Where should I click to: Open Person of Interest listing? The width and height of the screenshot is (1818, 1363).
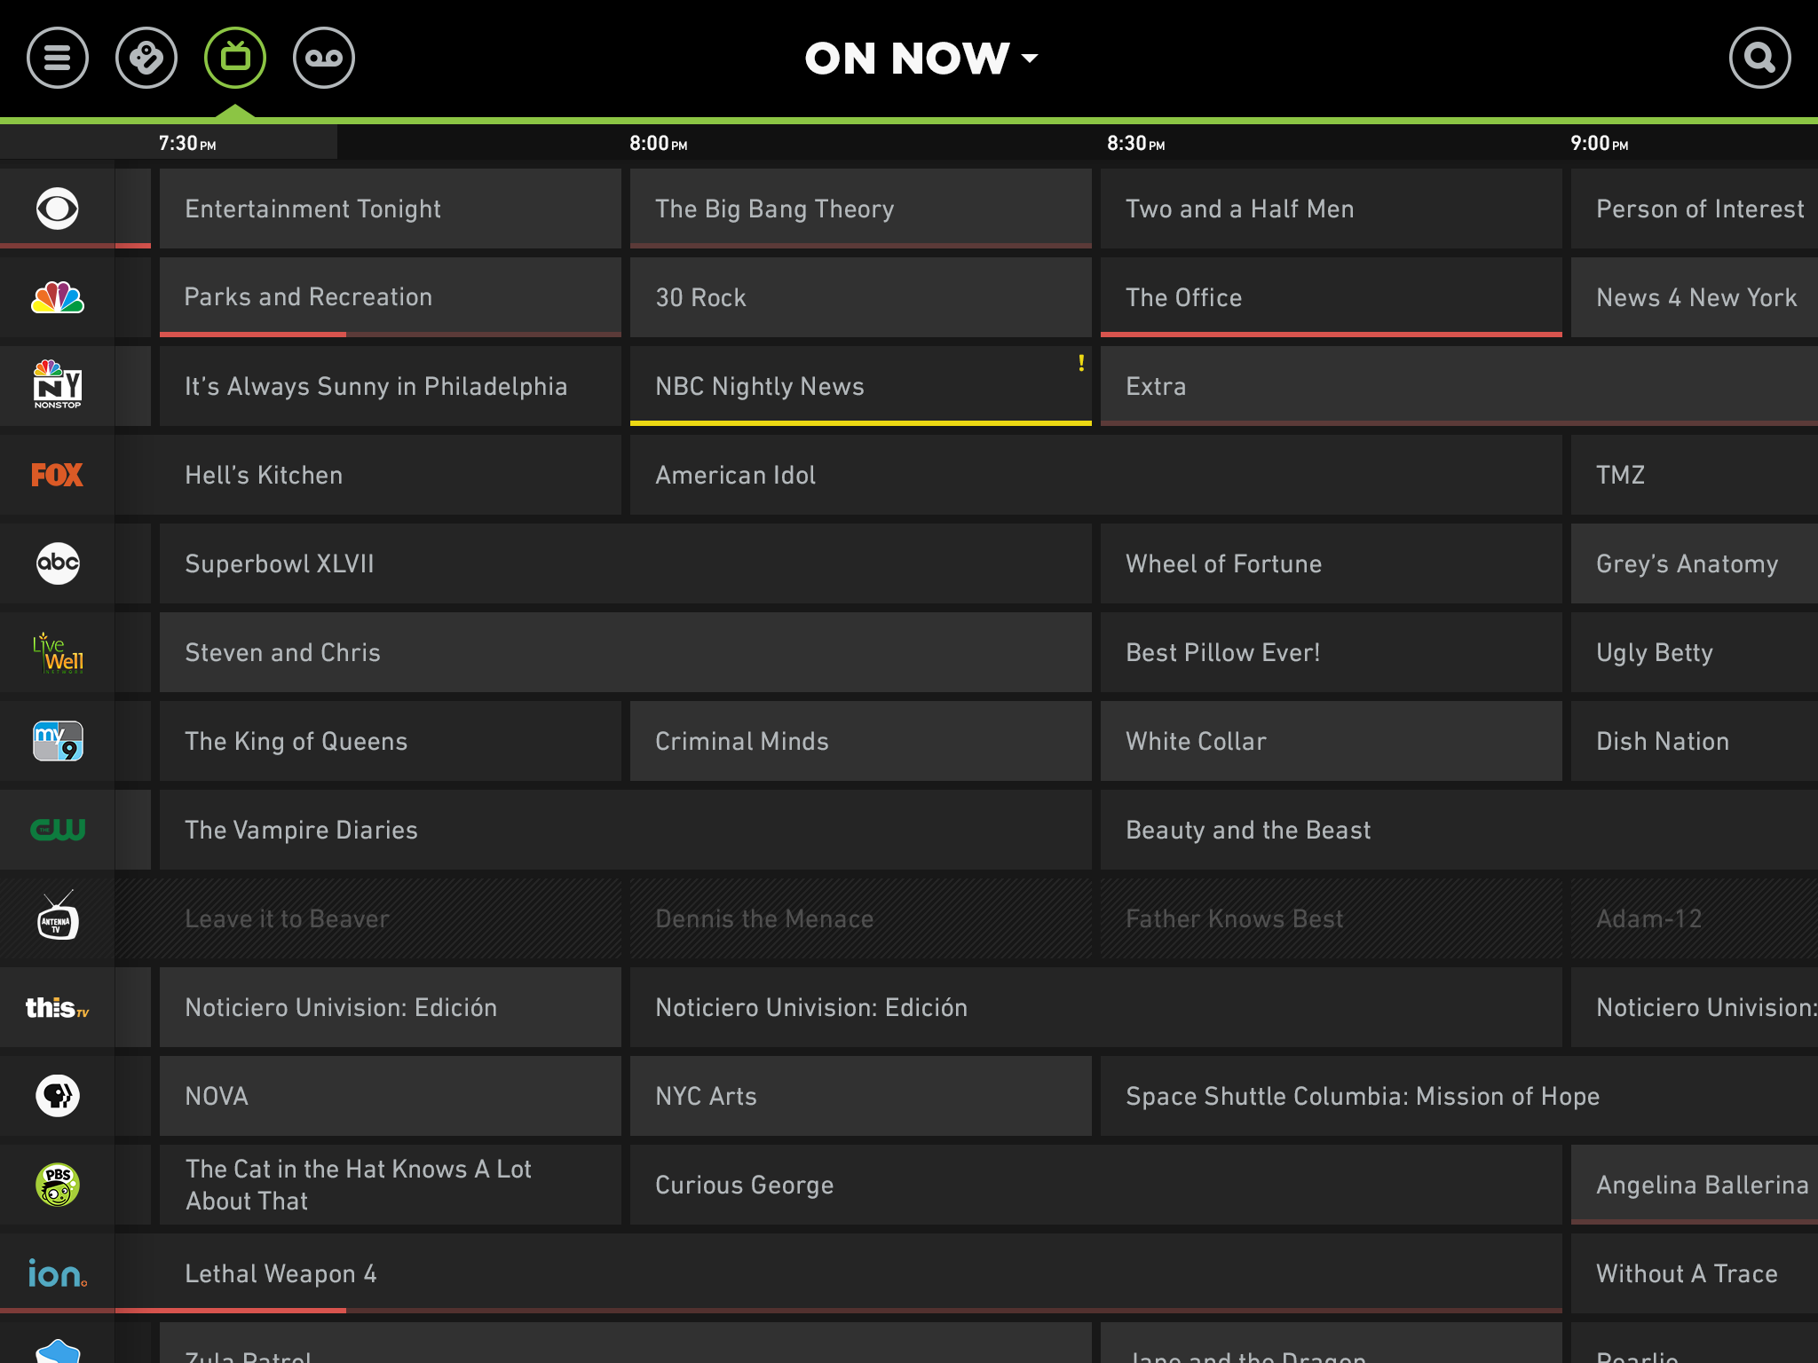(x=1695, y=209)
